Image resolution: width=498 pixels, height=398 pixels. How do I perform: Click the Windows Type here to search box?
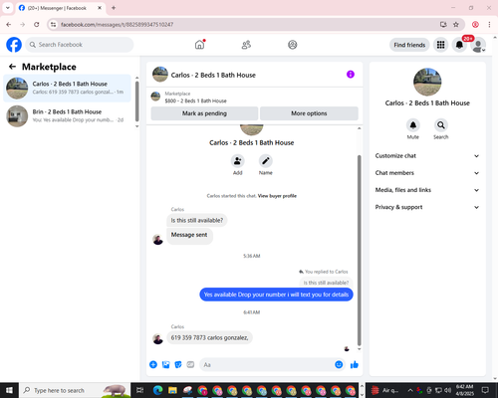tap(75, 390)
